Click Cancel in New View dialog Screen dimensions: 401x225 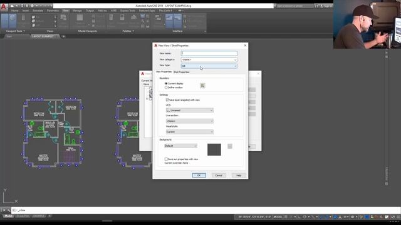click(219, 175)
